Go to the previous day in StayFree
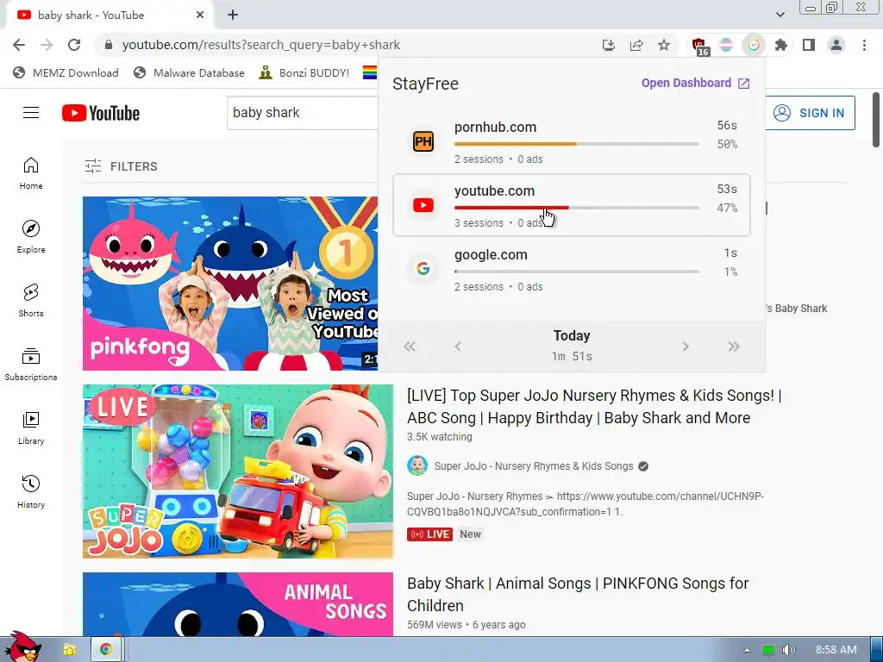The height and width of the screenshot is (662, 883). pos(458,347)
